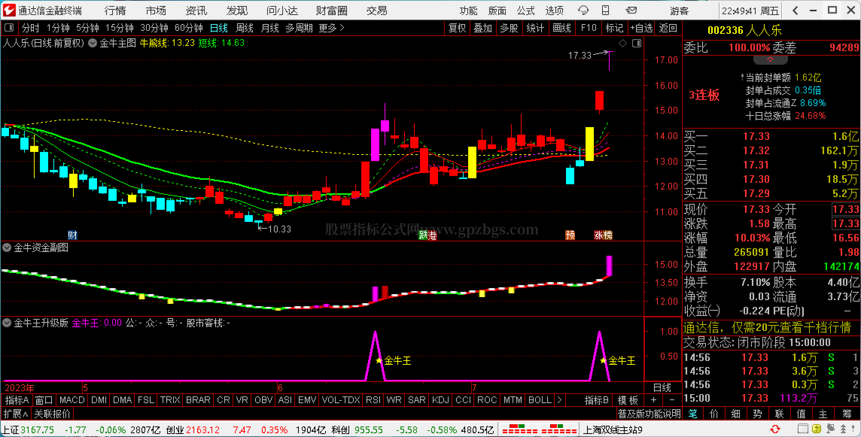Image resolution: width=861 pixels, height=437 pixels.
Task: Click the 模板 template button
Action: (x=628, y=400)
